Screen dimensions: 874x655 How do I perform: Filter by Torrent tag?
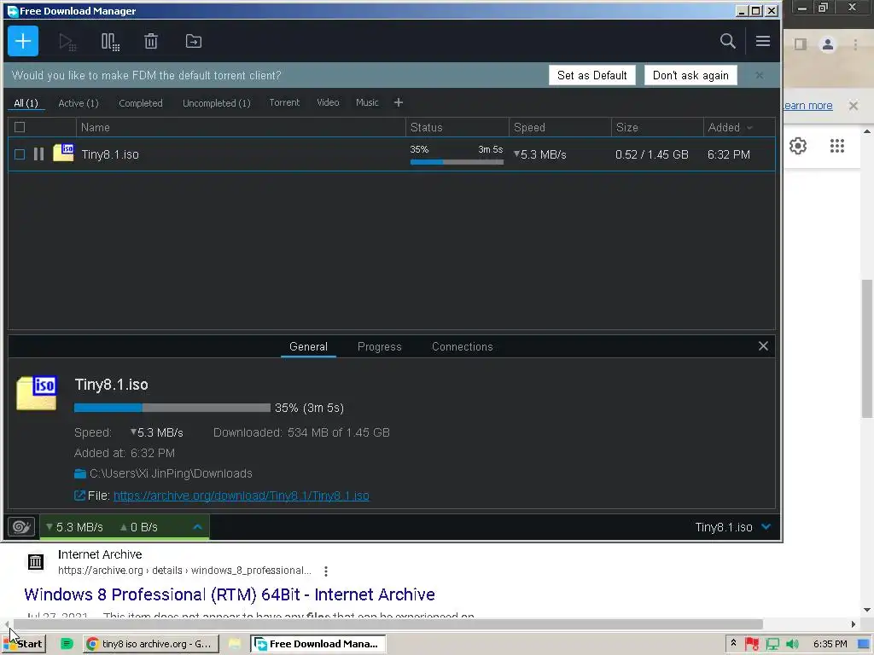pyautogui.click(x=284, y=102)
